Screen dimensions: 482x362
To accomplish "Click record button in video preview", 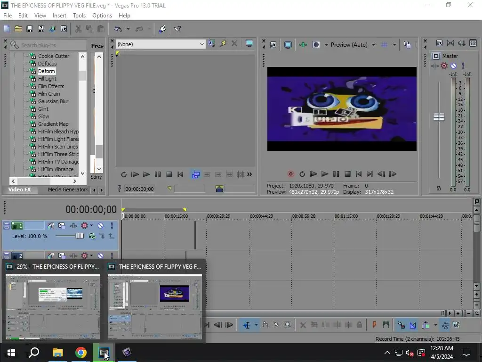I will pyautogui.click(x=291, y=174).
